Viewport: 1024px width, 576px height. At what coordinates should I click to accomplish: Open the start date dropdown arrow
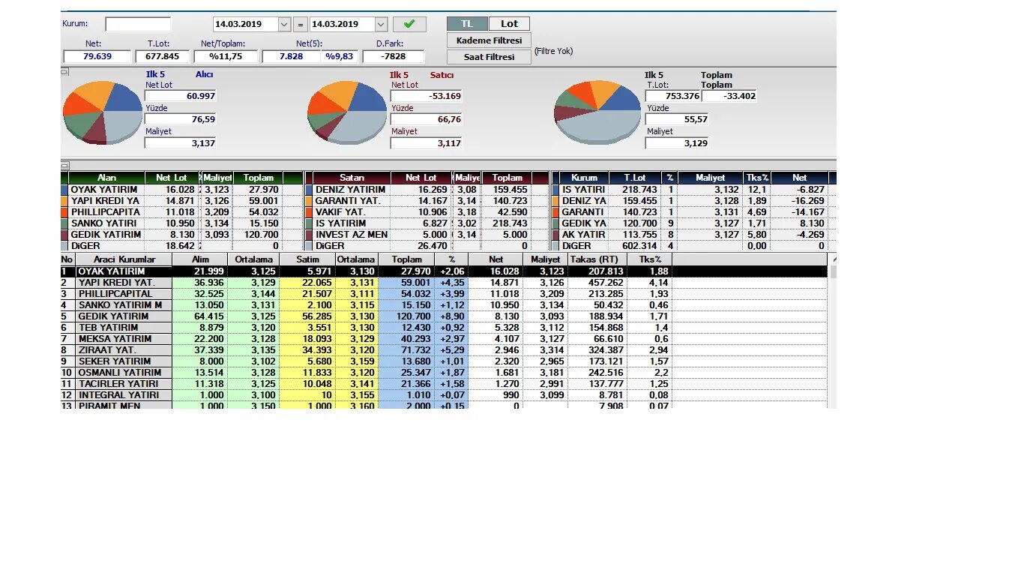(284, 24)
